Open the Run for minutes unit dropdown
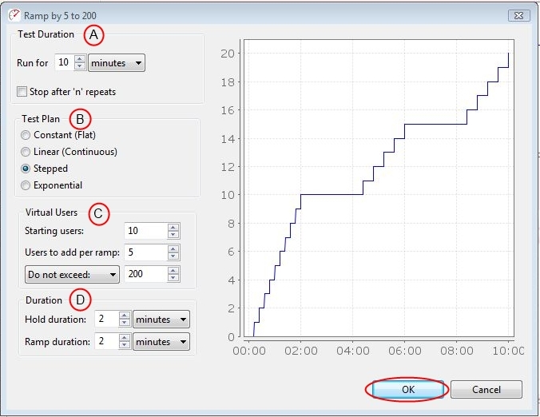Image resolution: width=540 pixels, height=417 pixels. (x=117, y=62)
